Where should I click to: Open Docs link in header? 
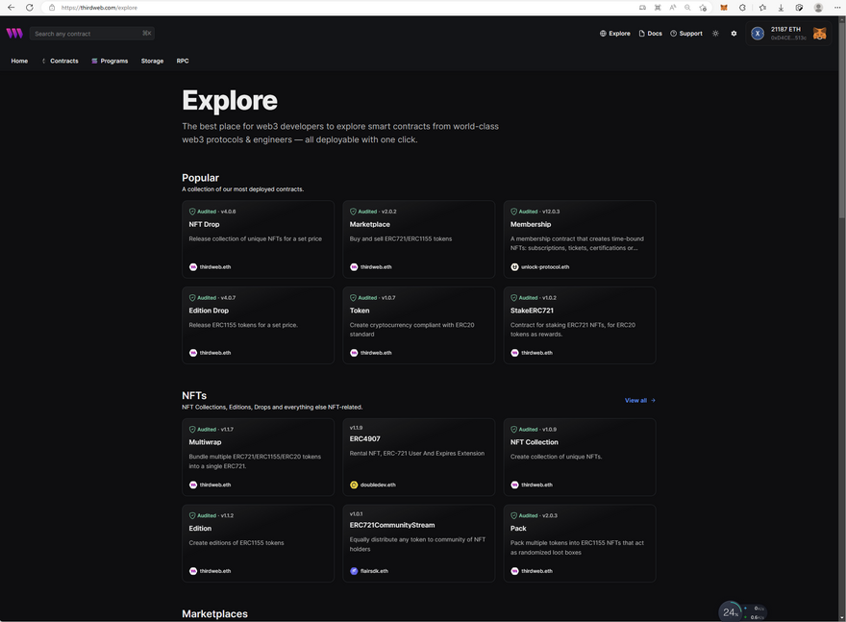tap(650, 34)
